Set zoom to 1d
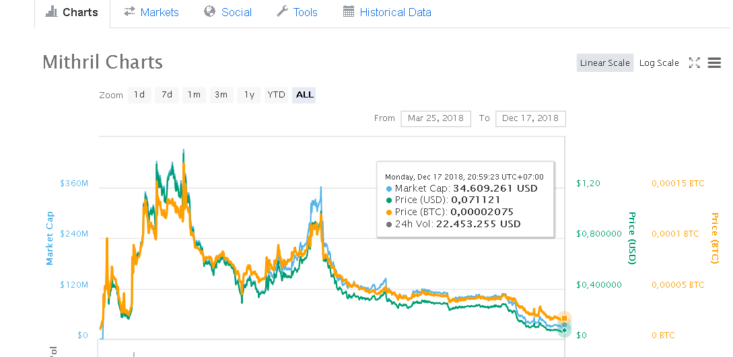 [x=139, y=95]
